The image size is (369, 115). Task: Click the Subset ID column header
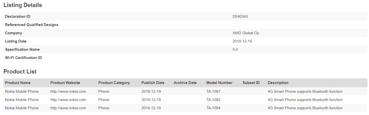pyautogui.click(x=251, y=83)
